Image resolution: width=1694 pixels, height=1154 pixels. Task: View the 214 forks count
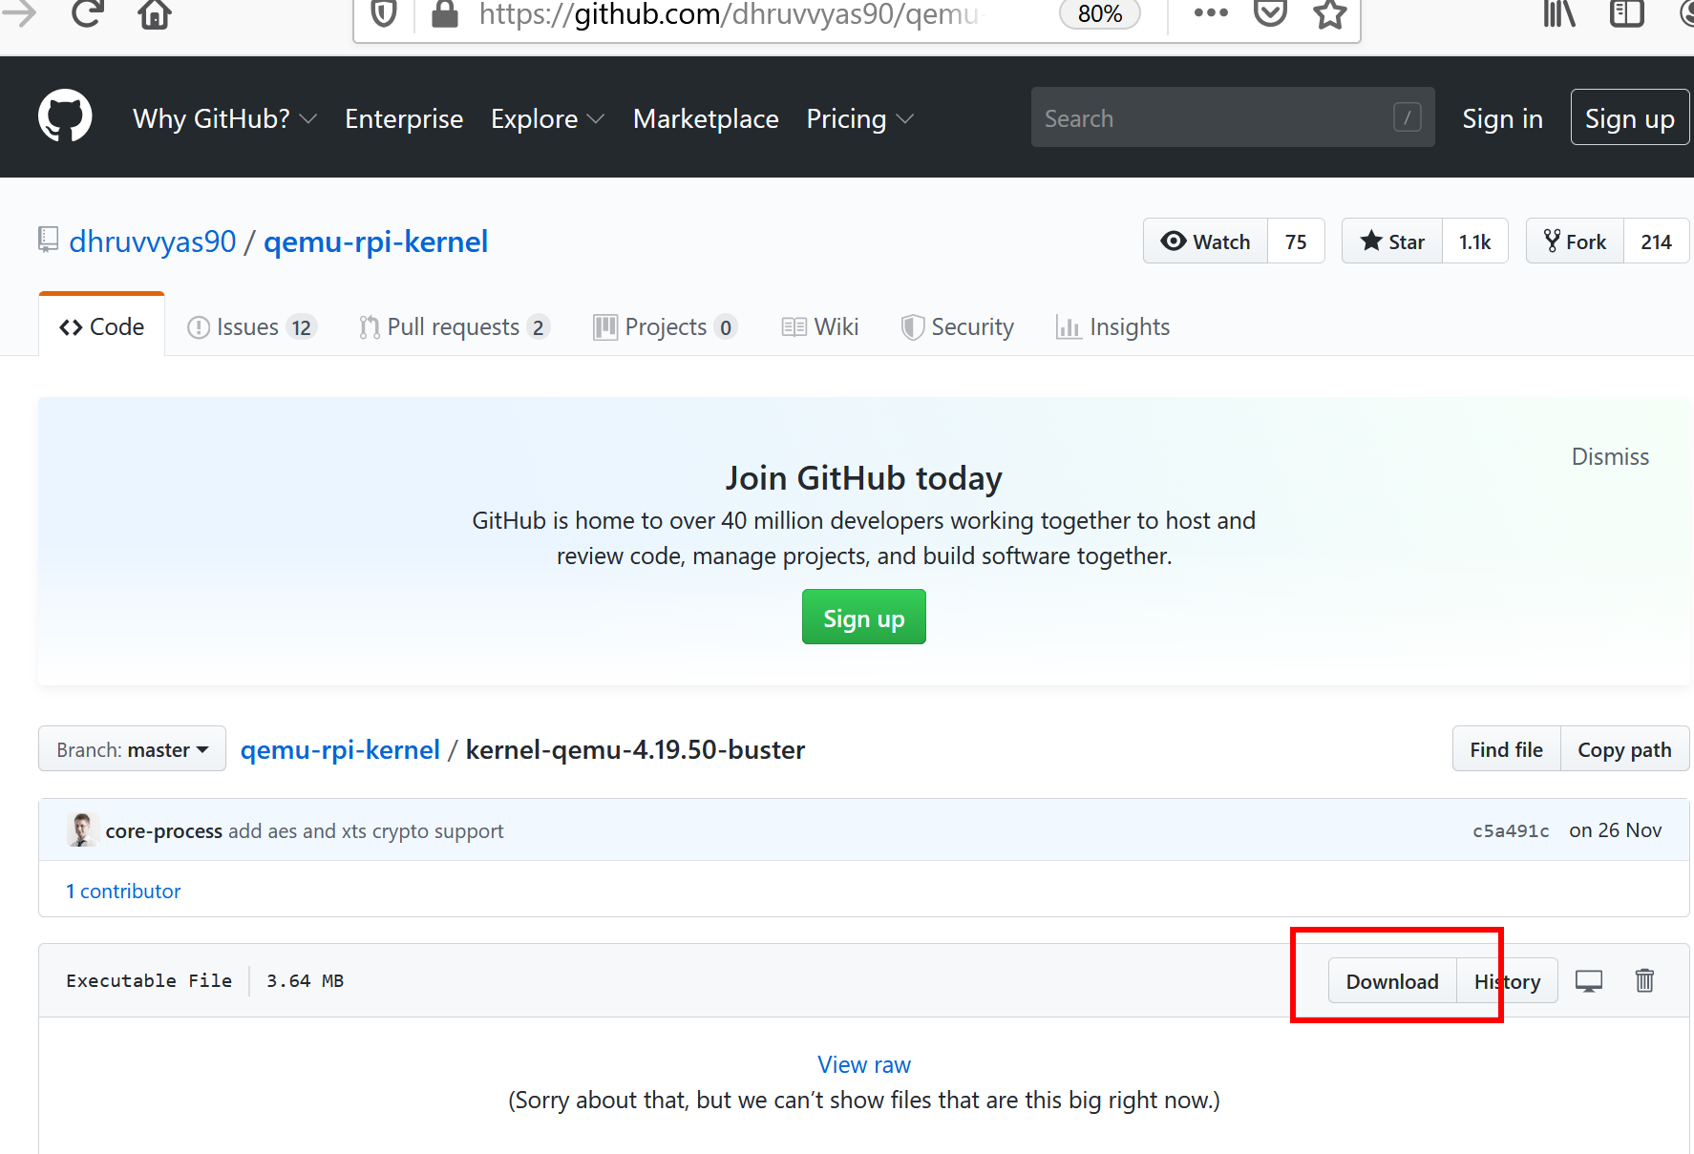pos(1656,241)
